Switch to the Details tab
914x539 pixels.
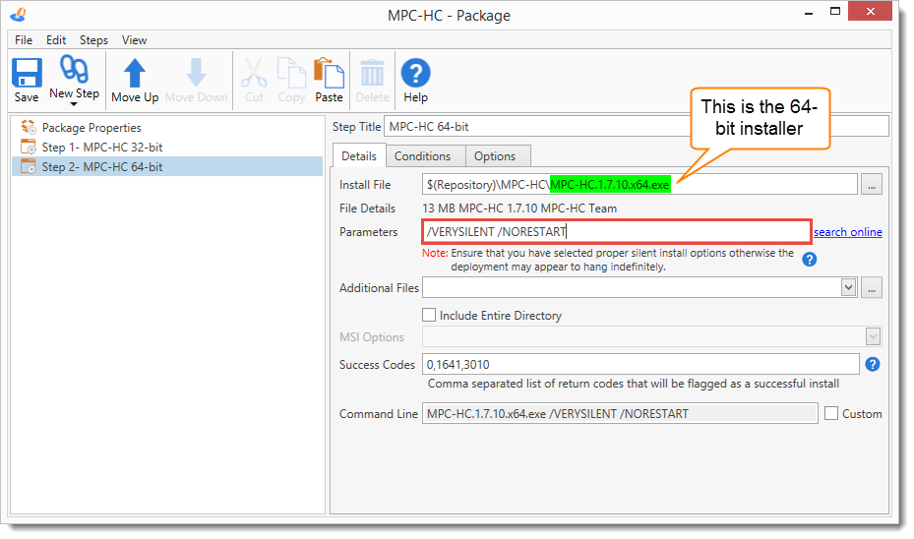[359, 156]
